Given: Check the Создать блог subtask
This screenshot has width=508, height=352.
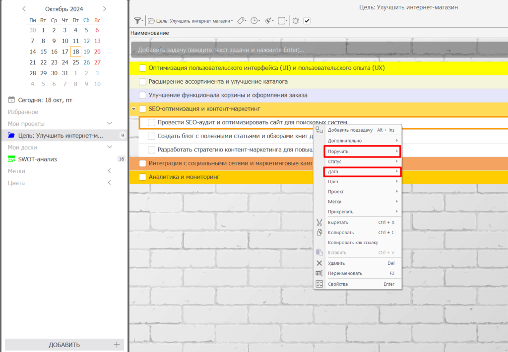Looking at the screenshot, I should pos(151,136).
